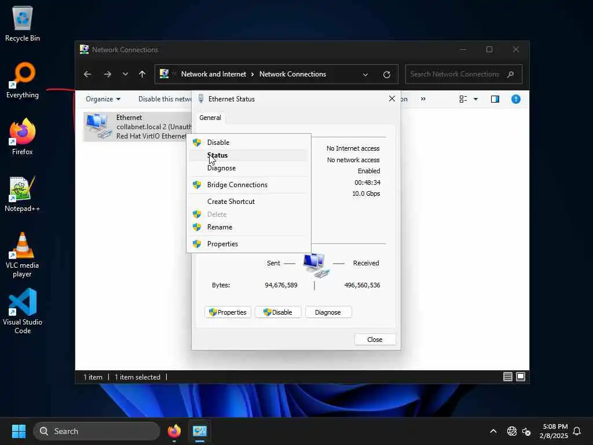
Task: Click the 10.0 Gbps speed value
Action: point(366,194)
